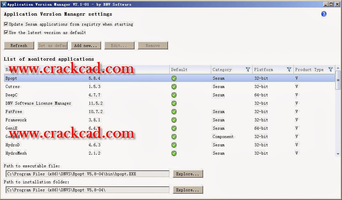Click the Platform column filter icon
This screenshot has width=342, height=200.
[x=289, y=69]
